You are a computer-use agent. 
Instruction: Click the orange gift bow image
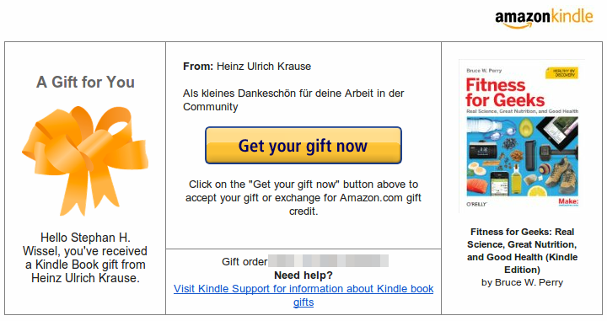[x=85, y=160]
